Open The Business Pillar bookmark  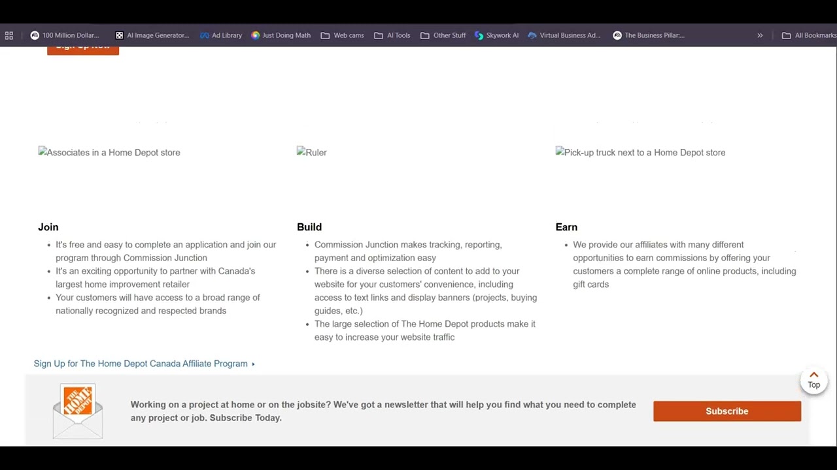[649, 35]
